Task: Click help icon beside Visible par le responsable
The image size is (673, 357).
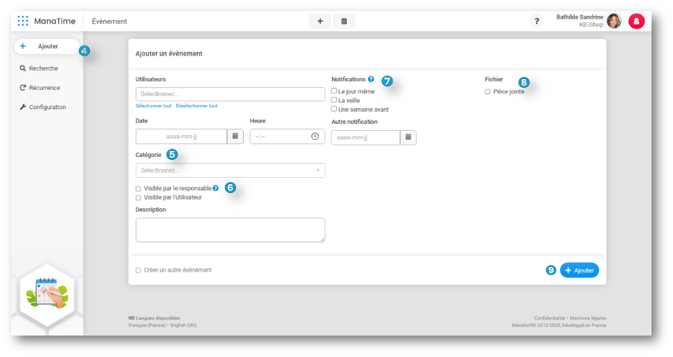Action: click(x=215, y=188)
